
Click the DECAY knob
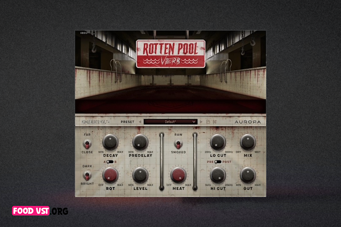(x=110, y=142)
